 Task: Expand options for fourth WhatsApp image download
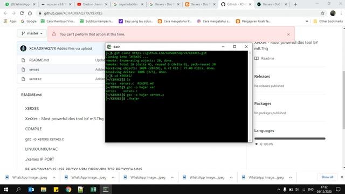point(231,177)
